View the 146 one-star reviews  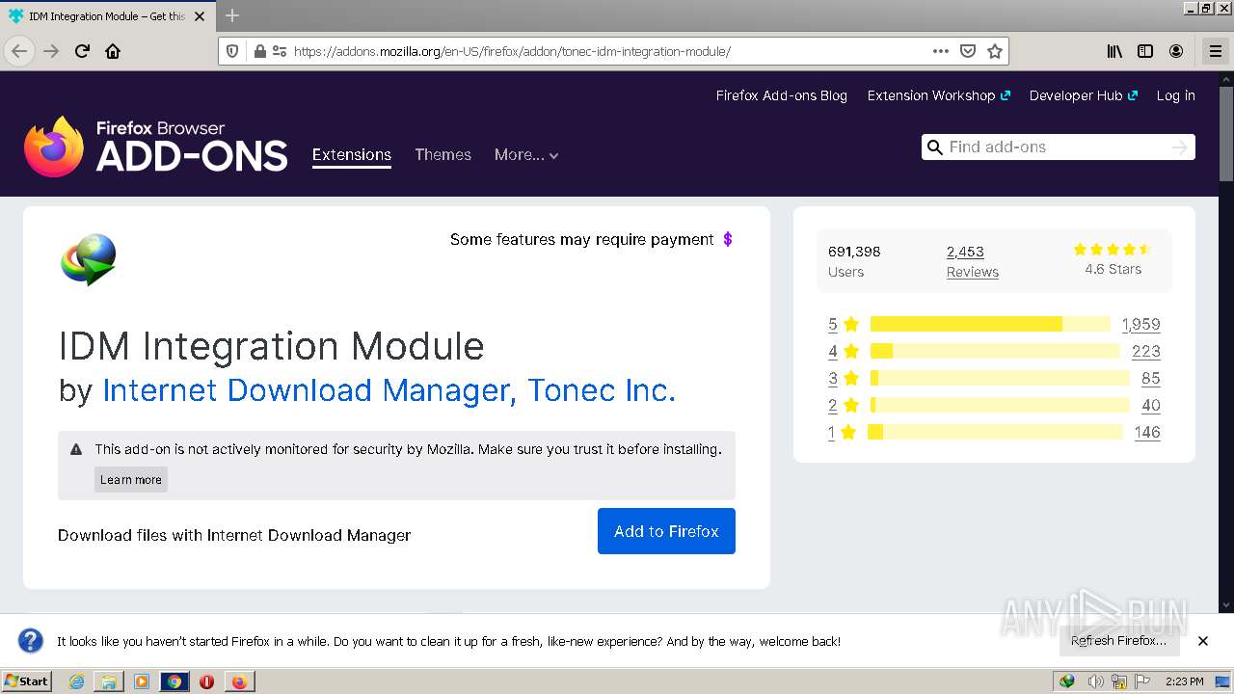1147,433
